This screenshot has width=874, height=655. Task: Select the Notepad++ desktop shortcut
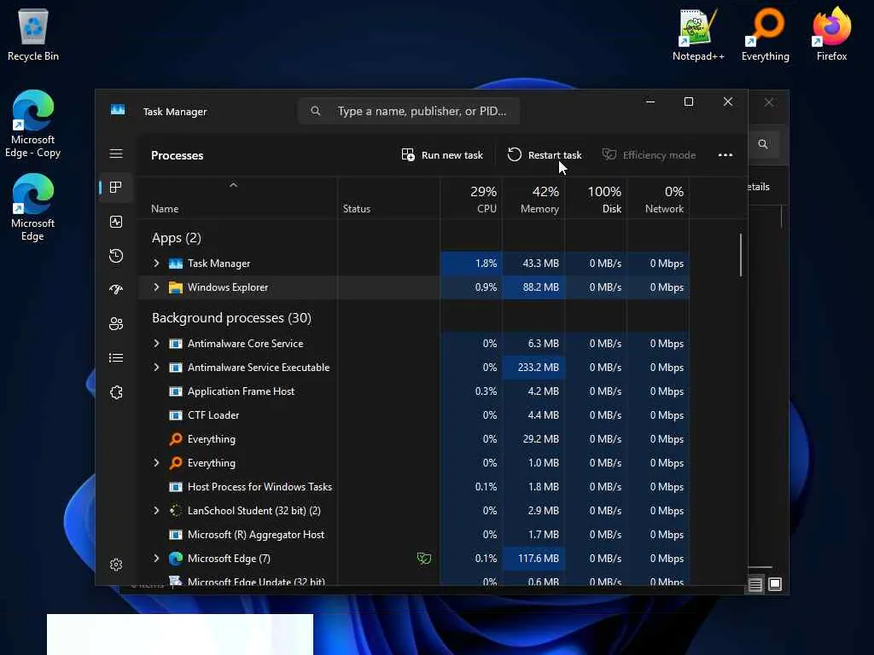click(x=698, y=34)
